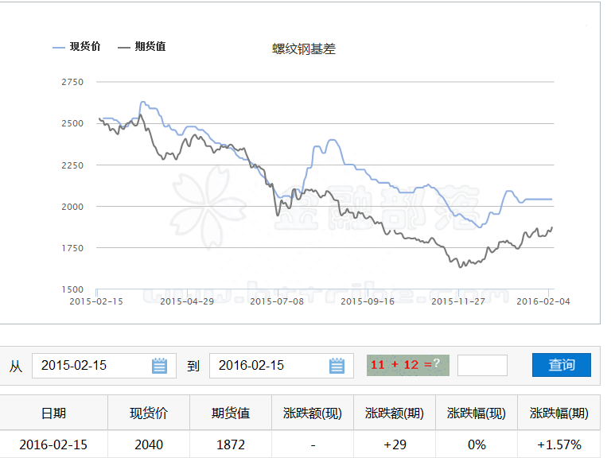
Task: Click y-axis label 2750
Action: 72,82
